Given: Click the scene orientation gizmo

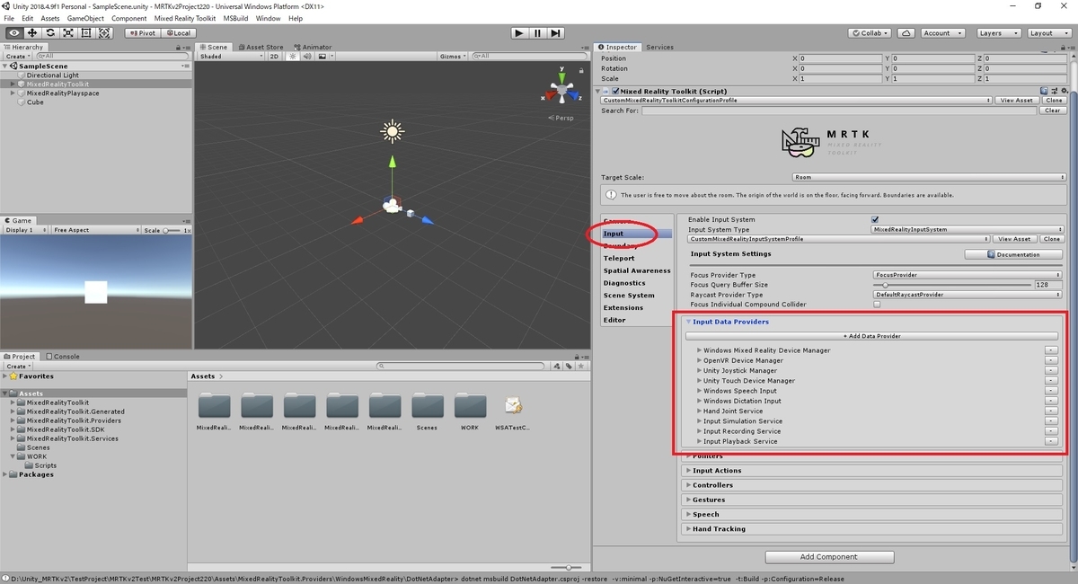Looking at the screenshot, I should (x=563, y=90).
